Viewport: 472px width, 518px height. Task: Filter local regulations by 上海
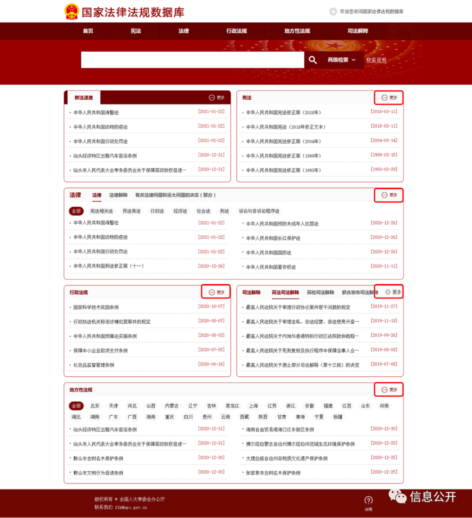pos(253,406)
